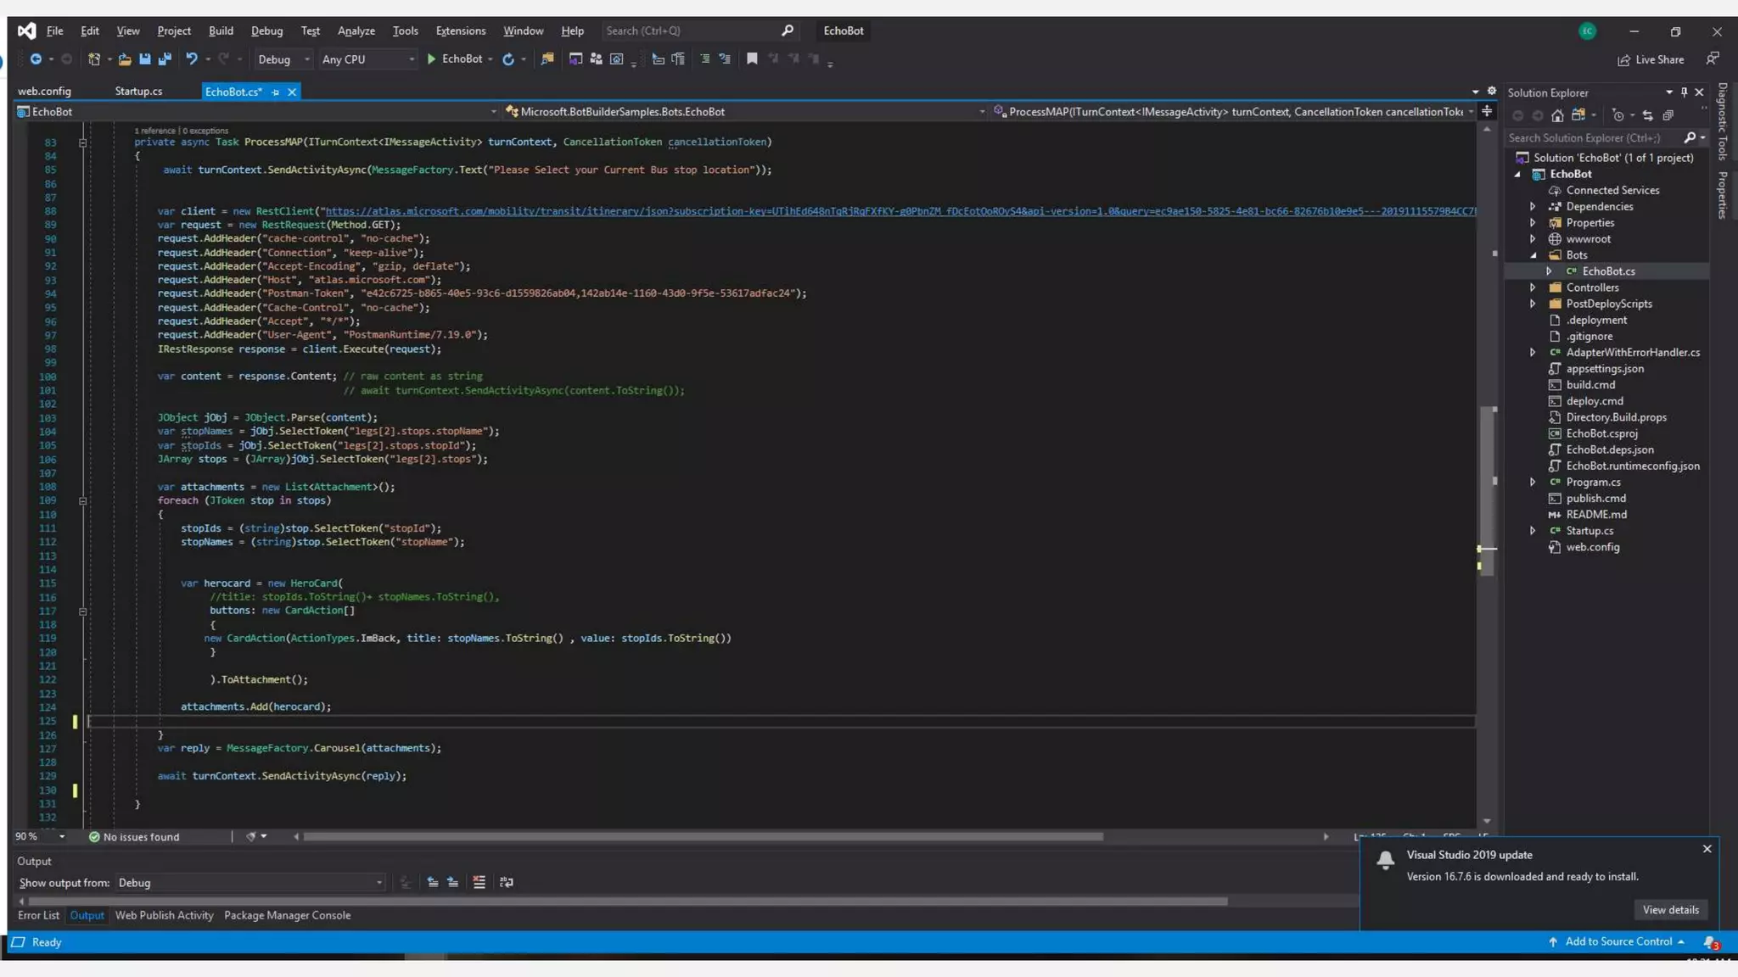Click Solution Explorer Home icon
1738x977 pixels.
[1557, 115]
